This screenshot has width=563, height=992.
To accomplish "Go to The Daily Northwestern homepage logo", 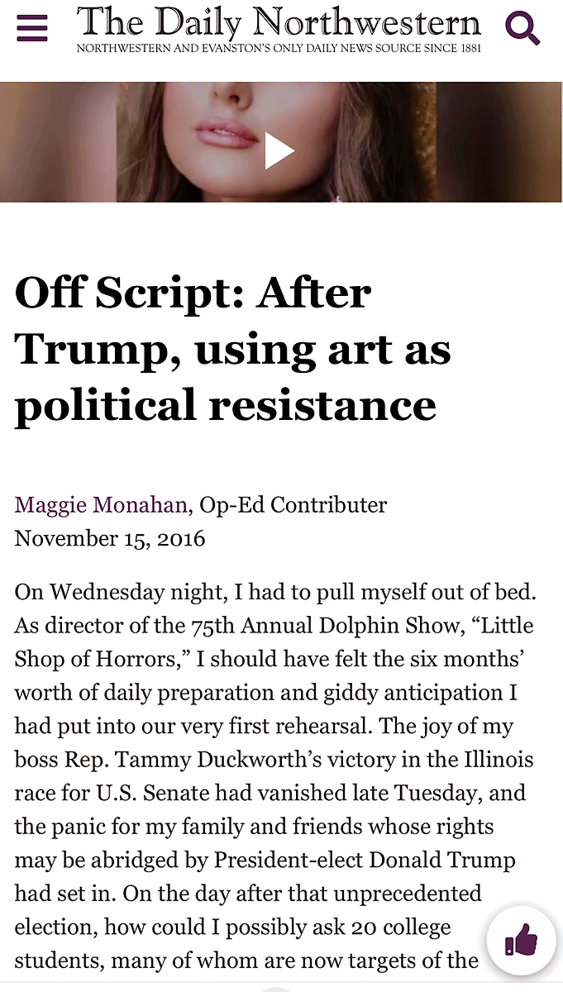I will coord(279,22).
